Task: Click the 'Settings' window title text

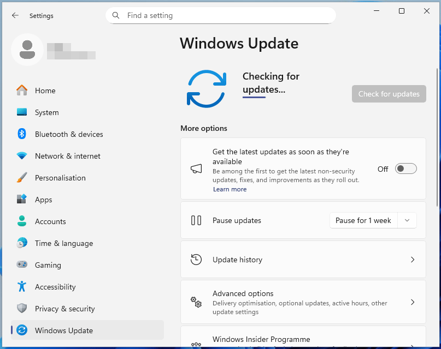Action: tap(42, 16)
